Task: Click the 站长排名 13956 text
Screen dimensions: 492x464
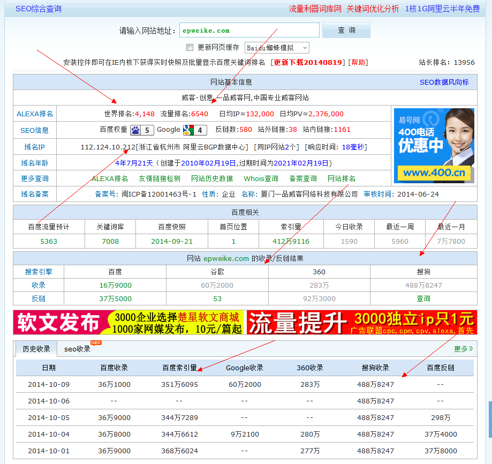Action: coord(446,62)
